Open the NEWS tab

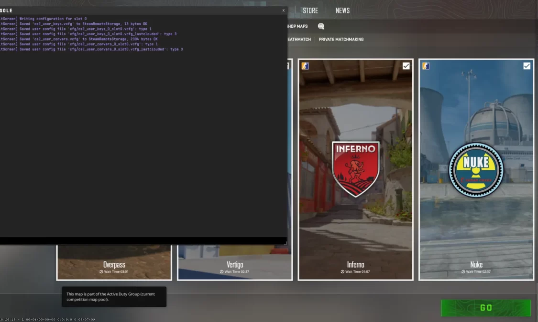tap(342, 10)
